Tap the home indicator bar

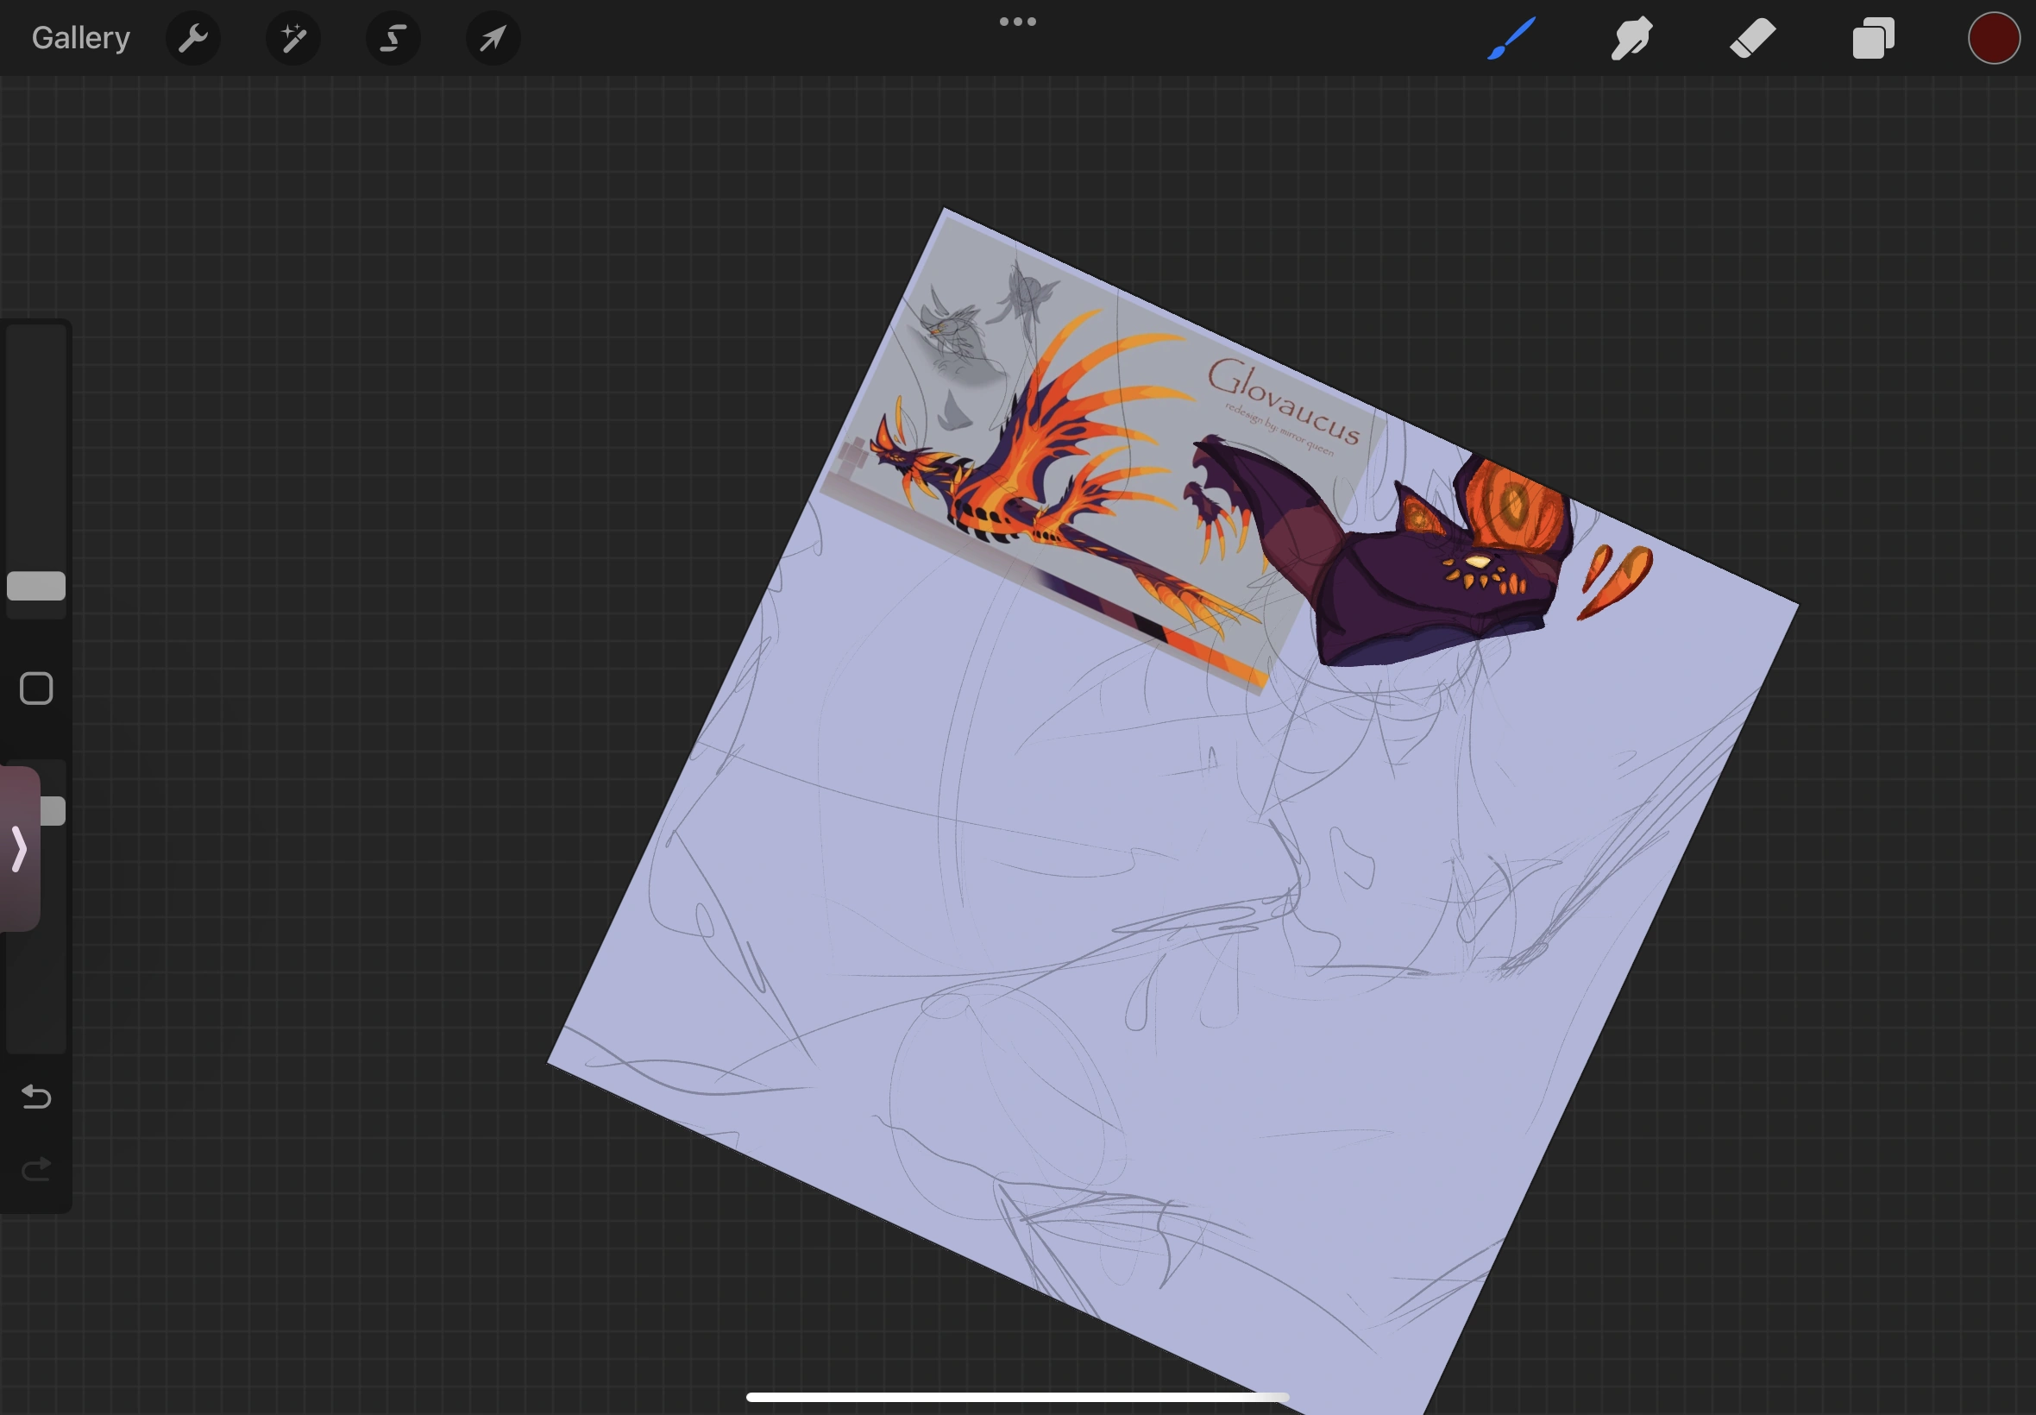[x=1017, y=1397]
